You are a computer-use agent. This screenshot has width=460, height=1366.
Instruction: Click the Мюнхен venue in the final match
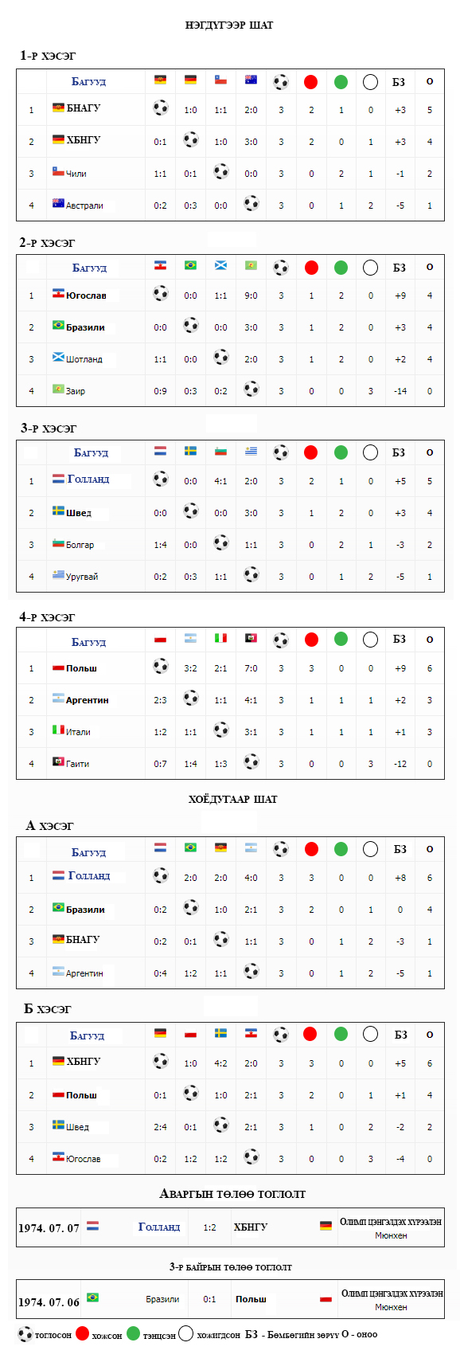click(x=391, y=1235)
